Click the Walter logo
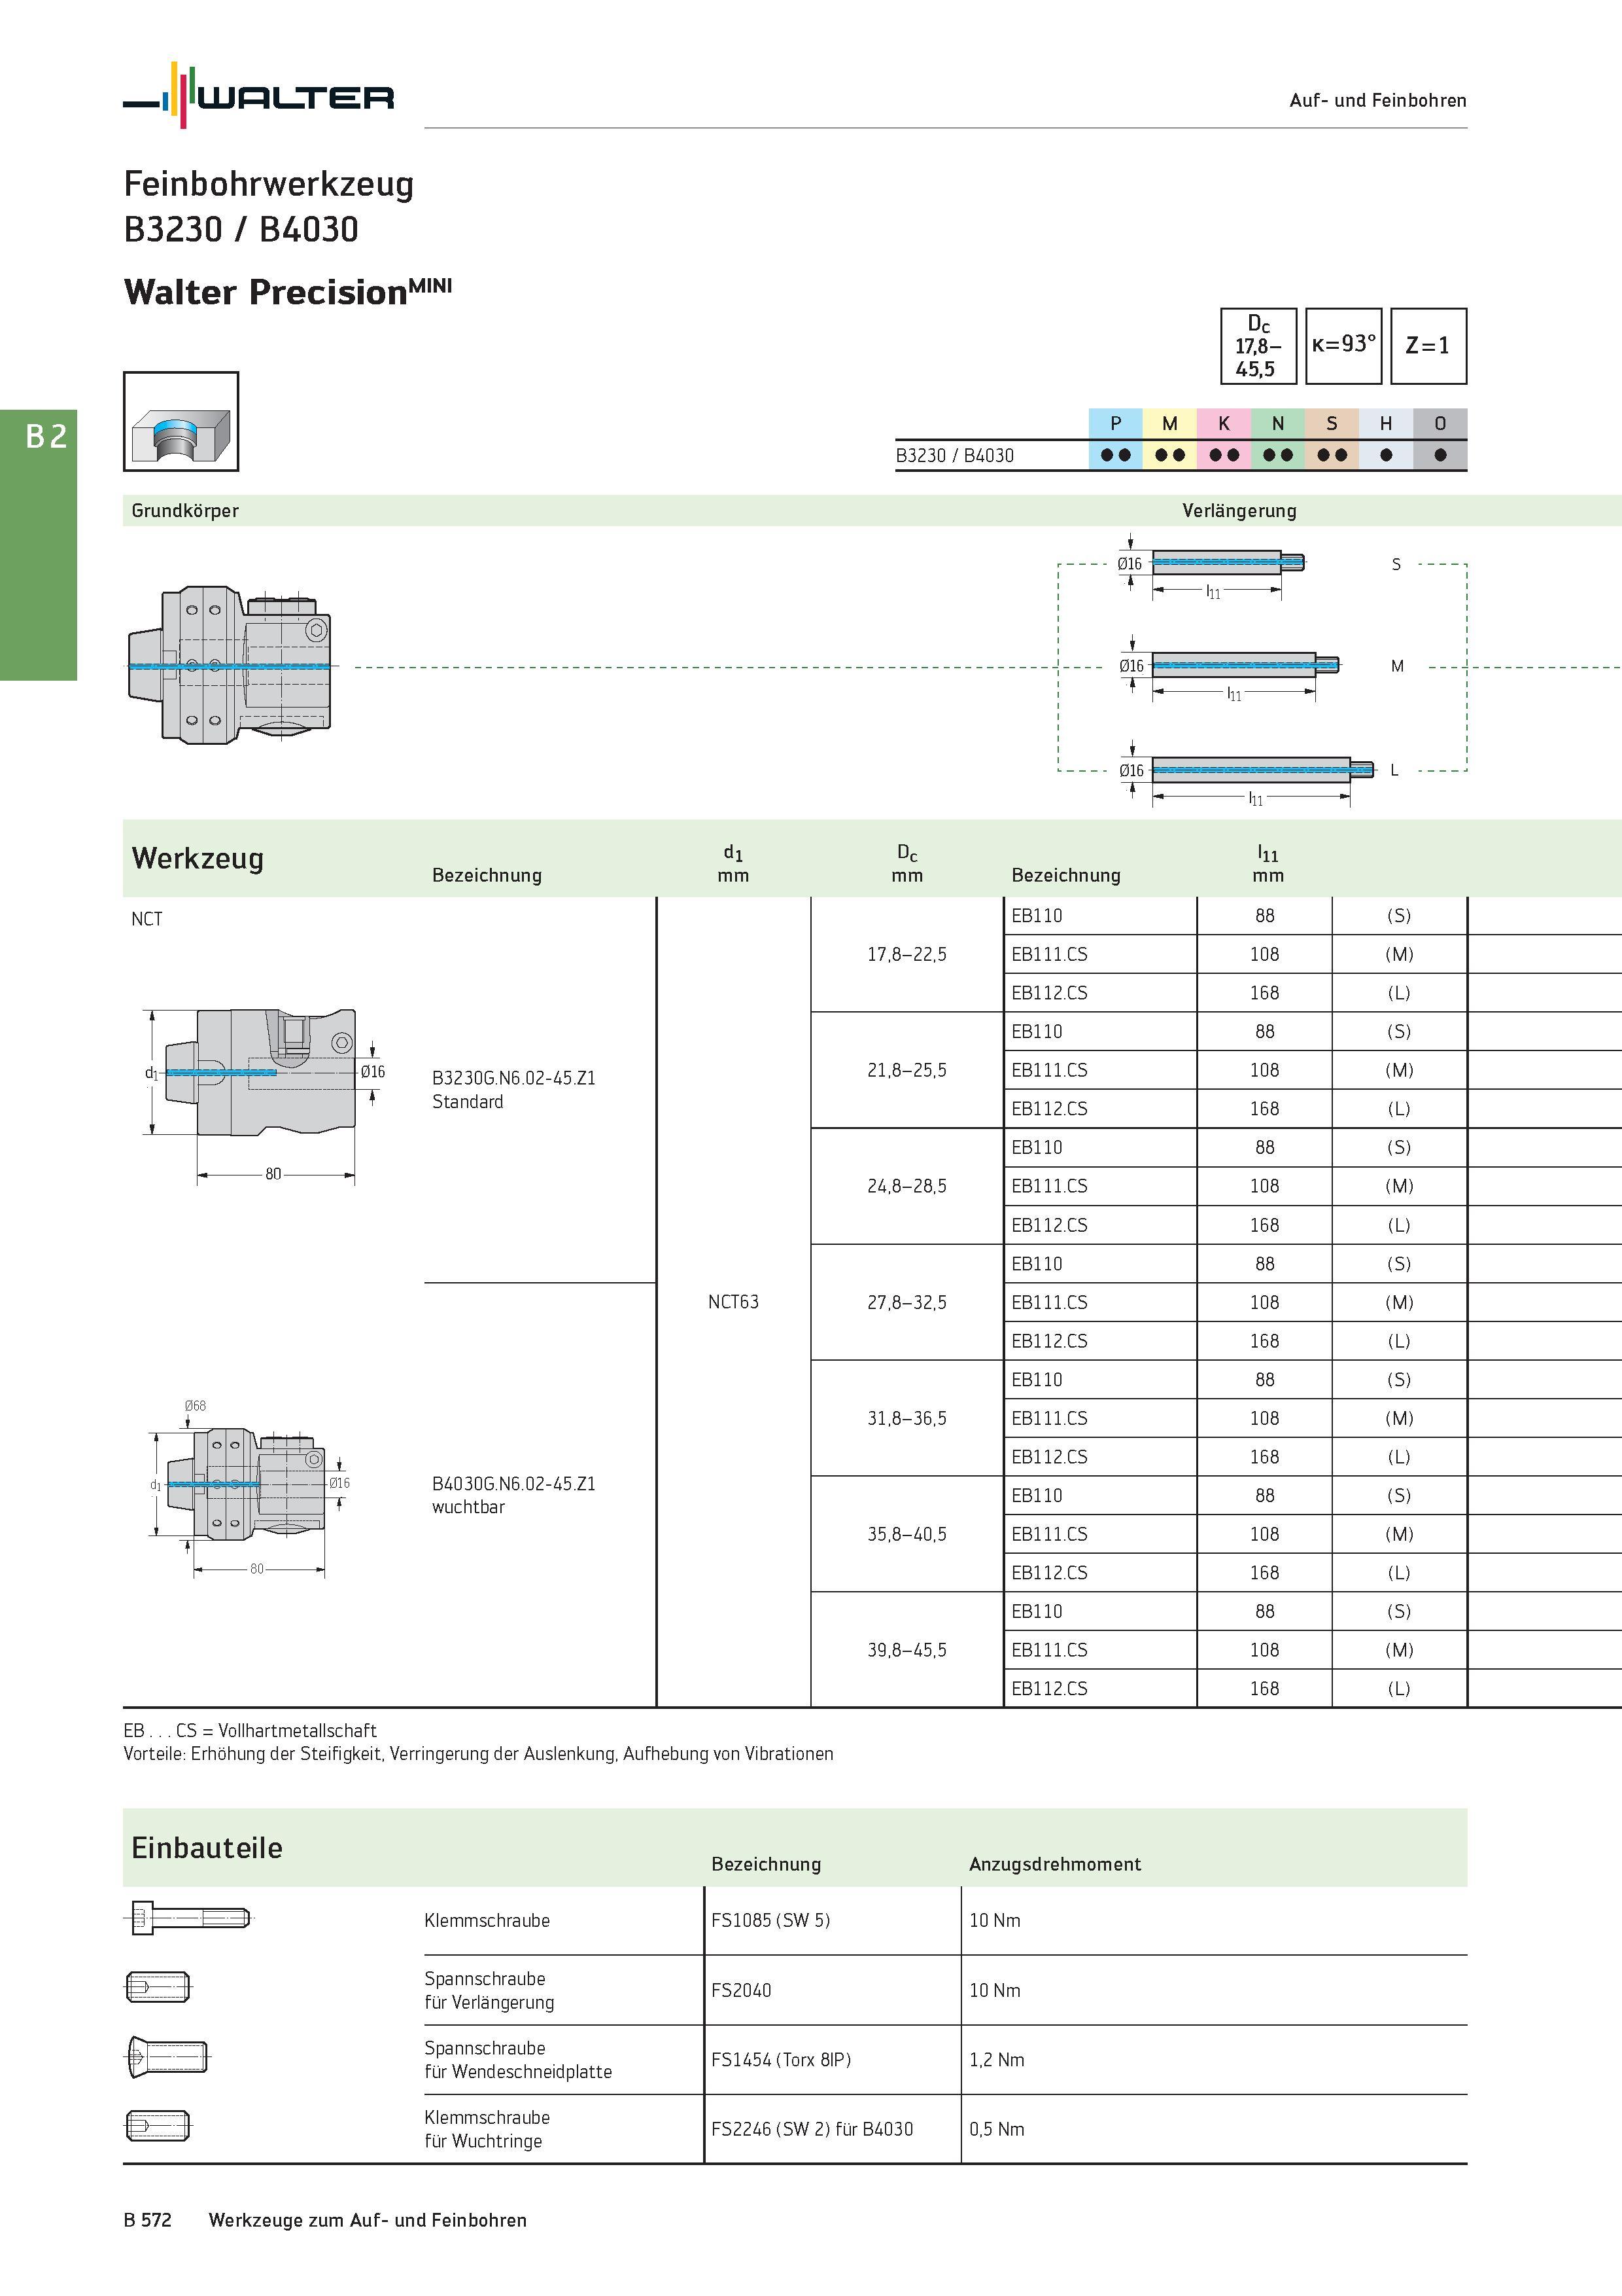The height and width of the screenshot is (2296, 1622). pos(259,95)
